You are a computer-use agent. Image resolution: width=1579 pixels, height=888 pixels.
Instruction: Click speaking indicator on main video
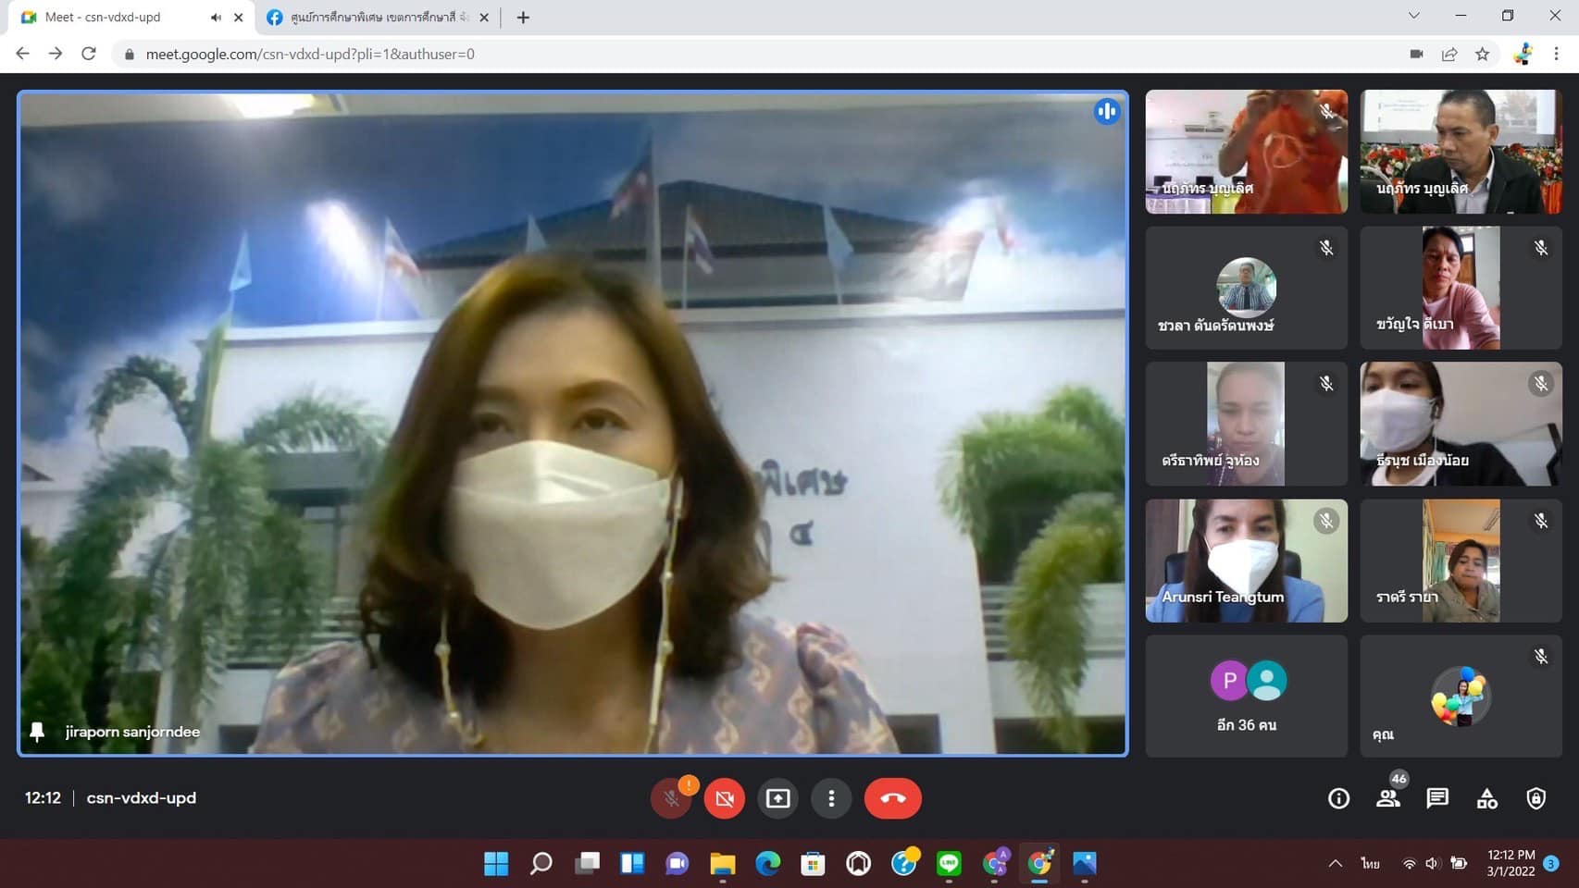1106,112
